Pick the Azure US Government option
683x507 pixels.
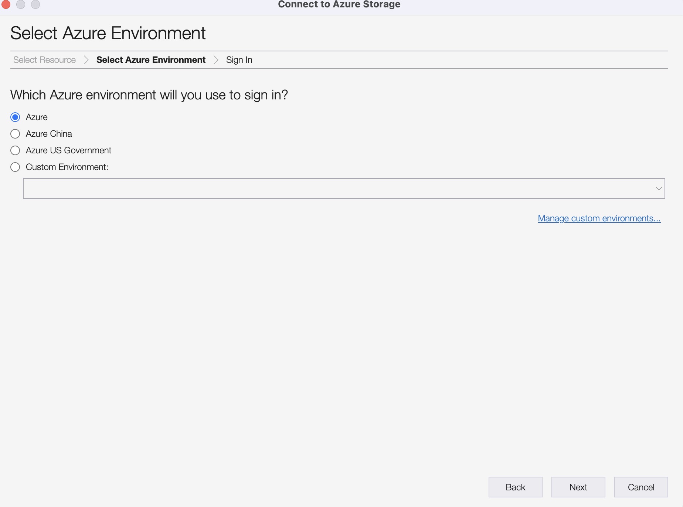[15, 150]
